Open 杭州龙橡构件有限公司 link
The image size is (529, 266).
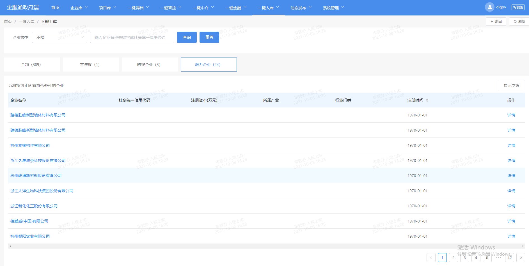point(30,145)
